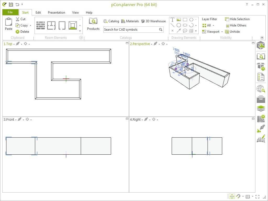The width and height of the screenshot is (268, 201).
Task: Open the Catalog button
Action: (111, 21)
